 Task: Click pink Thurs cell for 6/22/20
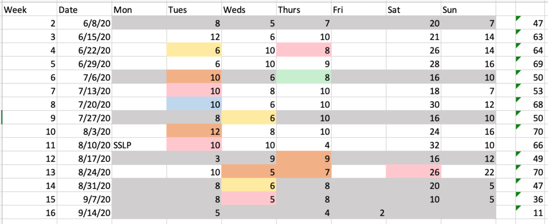[x=304, y=50]
